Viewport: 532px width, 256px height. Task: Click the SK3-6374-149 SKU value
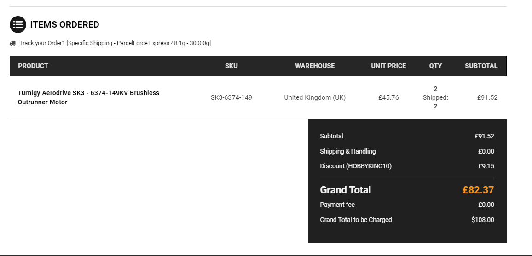231,97
